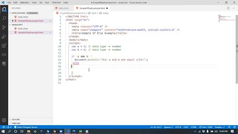238x134 pixels.
Task: Open the Terminal menu
Action: (56, 3)
